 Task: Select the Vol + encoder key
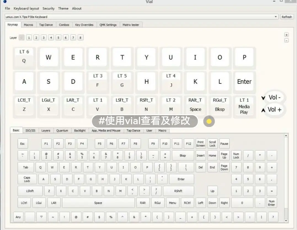[274, 110]
